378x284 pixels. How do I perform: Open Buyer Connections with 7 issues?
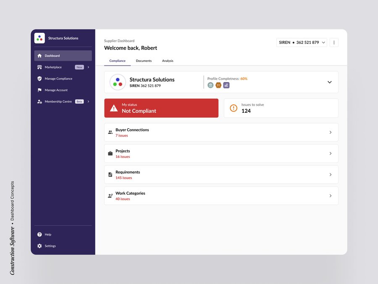(221, 133)
